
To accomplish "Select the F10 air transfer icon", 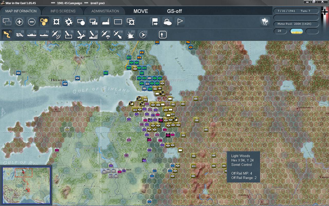I will click(x=118, y=34).
